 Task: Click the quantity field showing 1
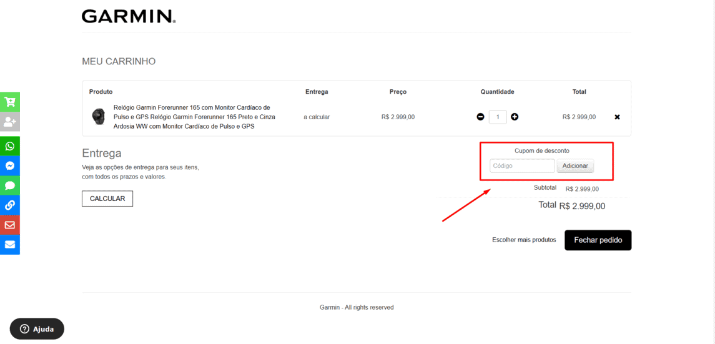(498, 117)
